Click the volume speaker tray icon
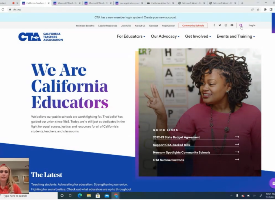The image size is (275, 200). click(x=254, y=196)
